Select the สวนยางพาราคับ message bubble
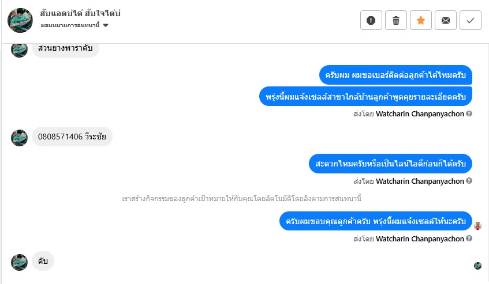Screen dimensions: 489x284 [x=65, y=48]
